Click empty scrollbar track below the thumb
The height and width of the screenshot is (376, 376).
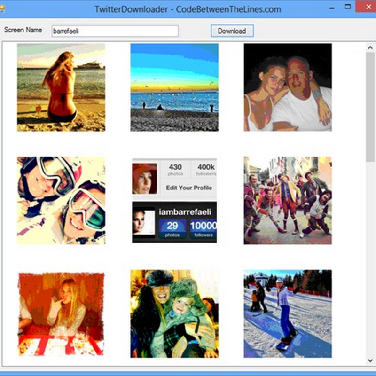(370, 258)
